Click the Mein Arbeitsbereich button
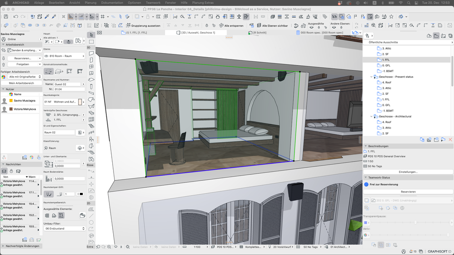This screenshot has height=255, width=454. click(21, 83)
